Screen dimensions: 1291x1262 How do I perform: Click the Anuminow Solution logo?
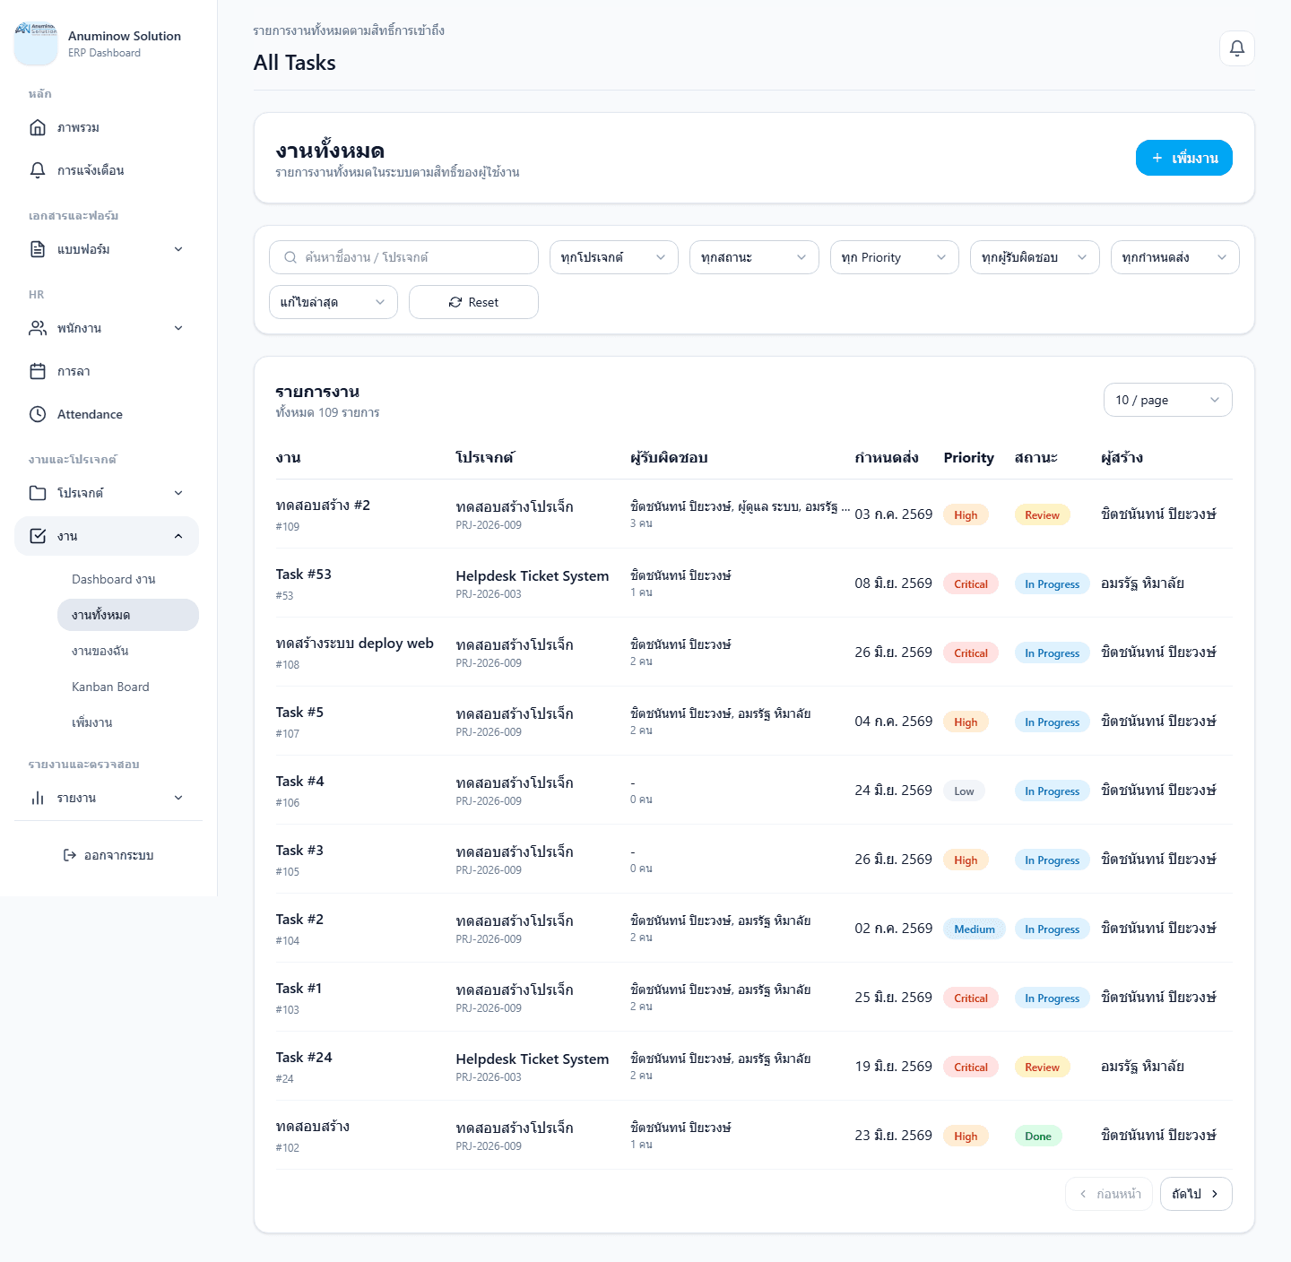pos(36,44)
